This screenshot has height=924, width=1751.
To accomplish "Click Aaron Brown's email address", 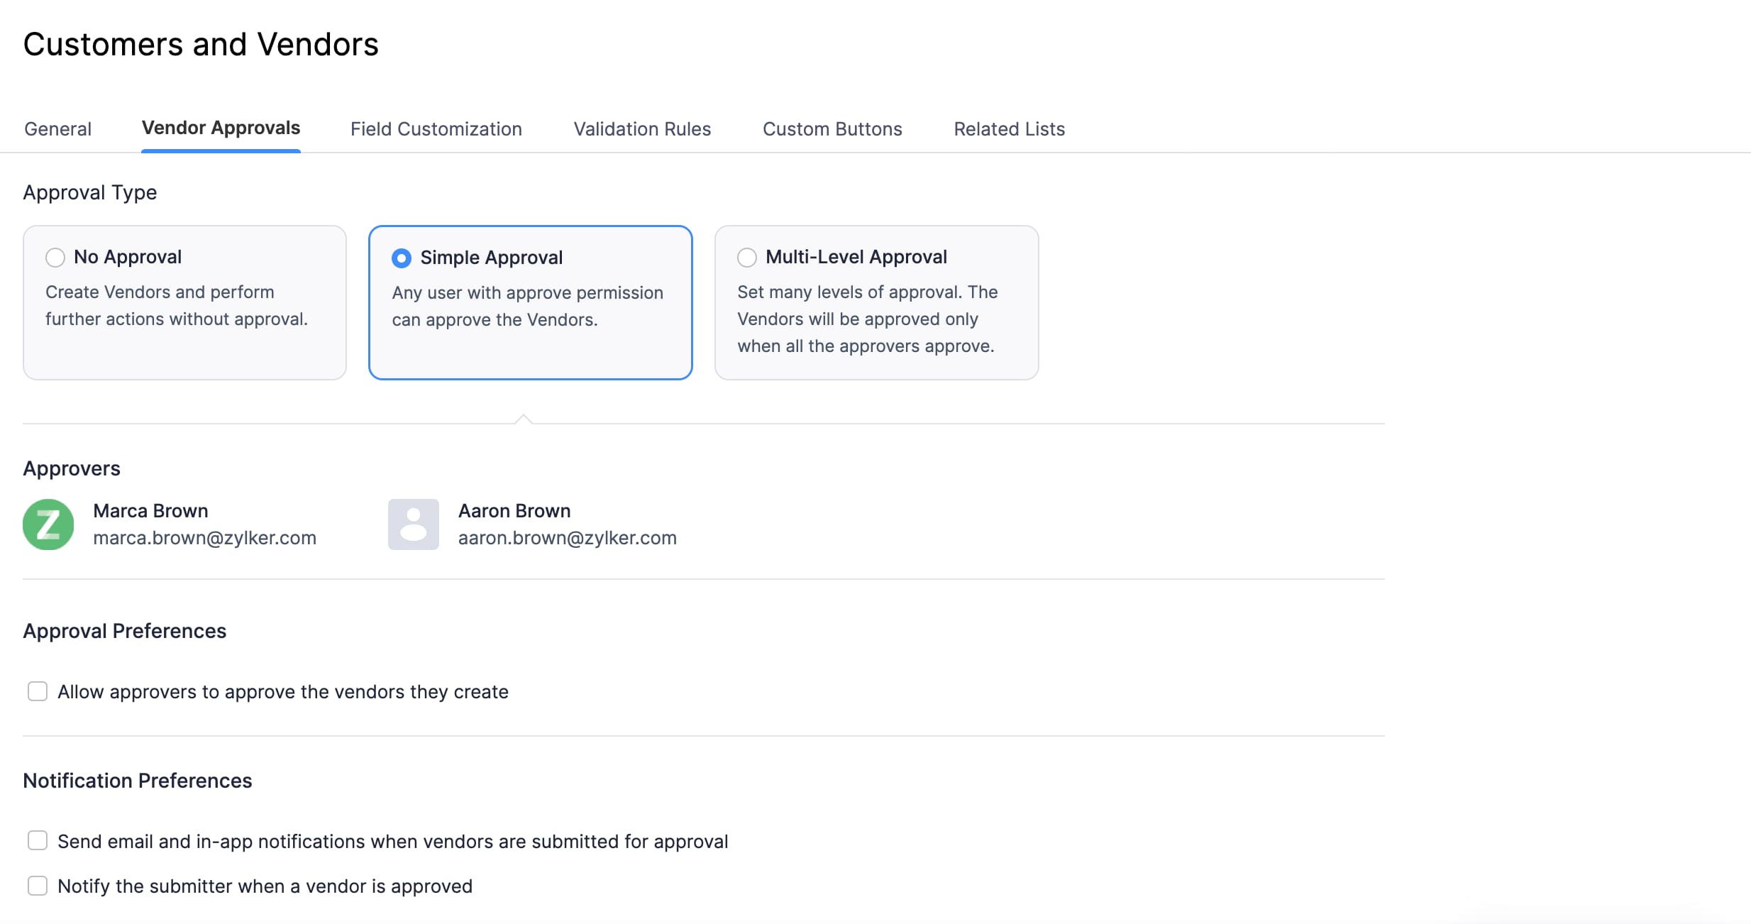I will click(x=568, y=538).
